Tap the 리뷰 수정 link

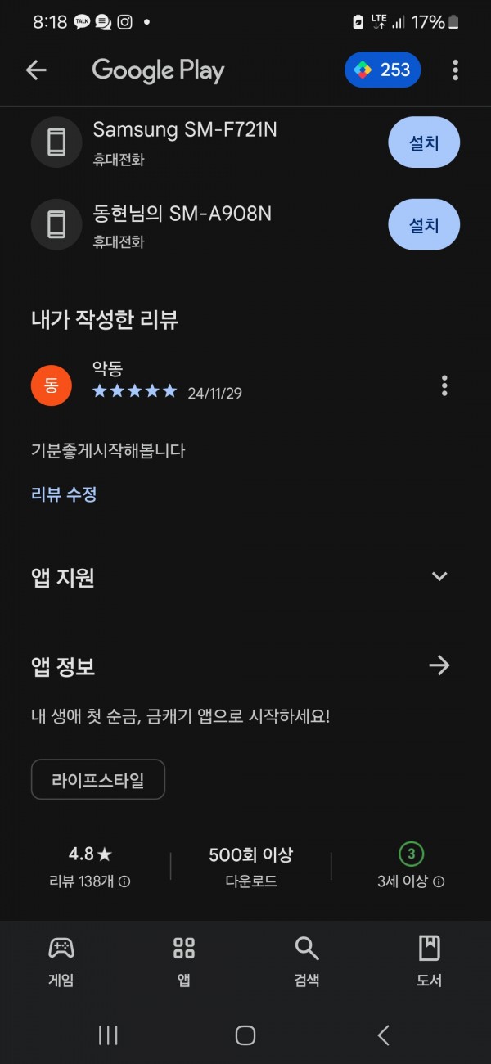click(64, 494)
